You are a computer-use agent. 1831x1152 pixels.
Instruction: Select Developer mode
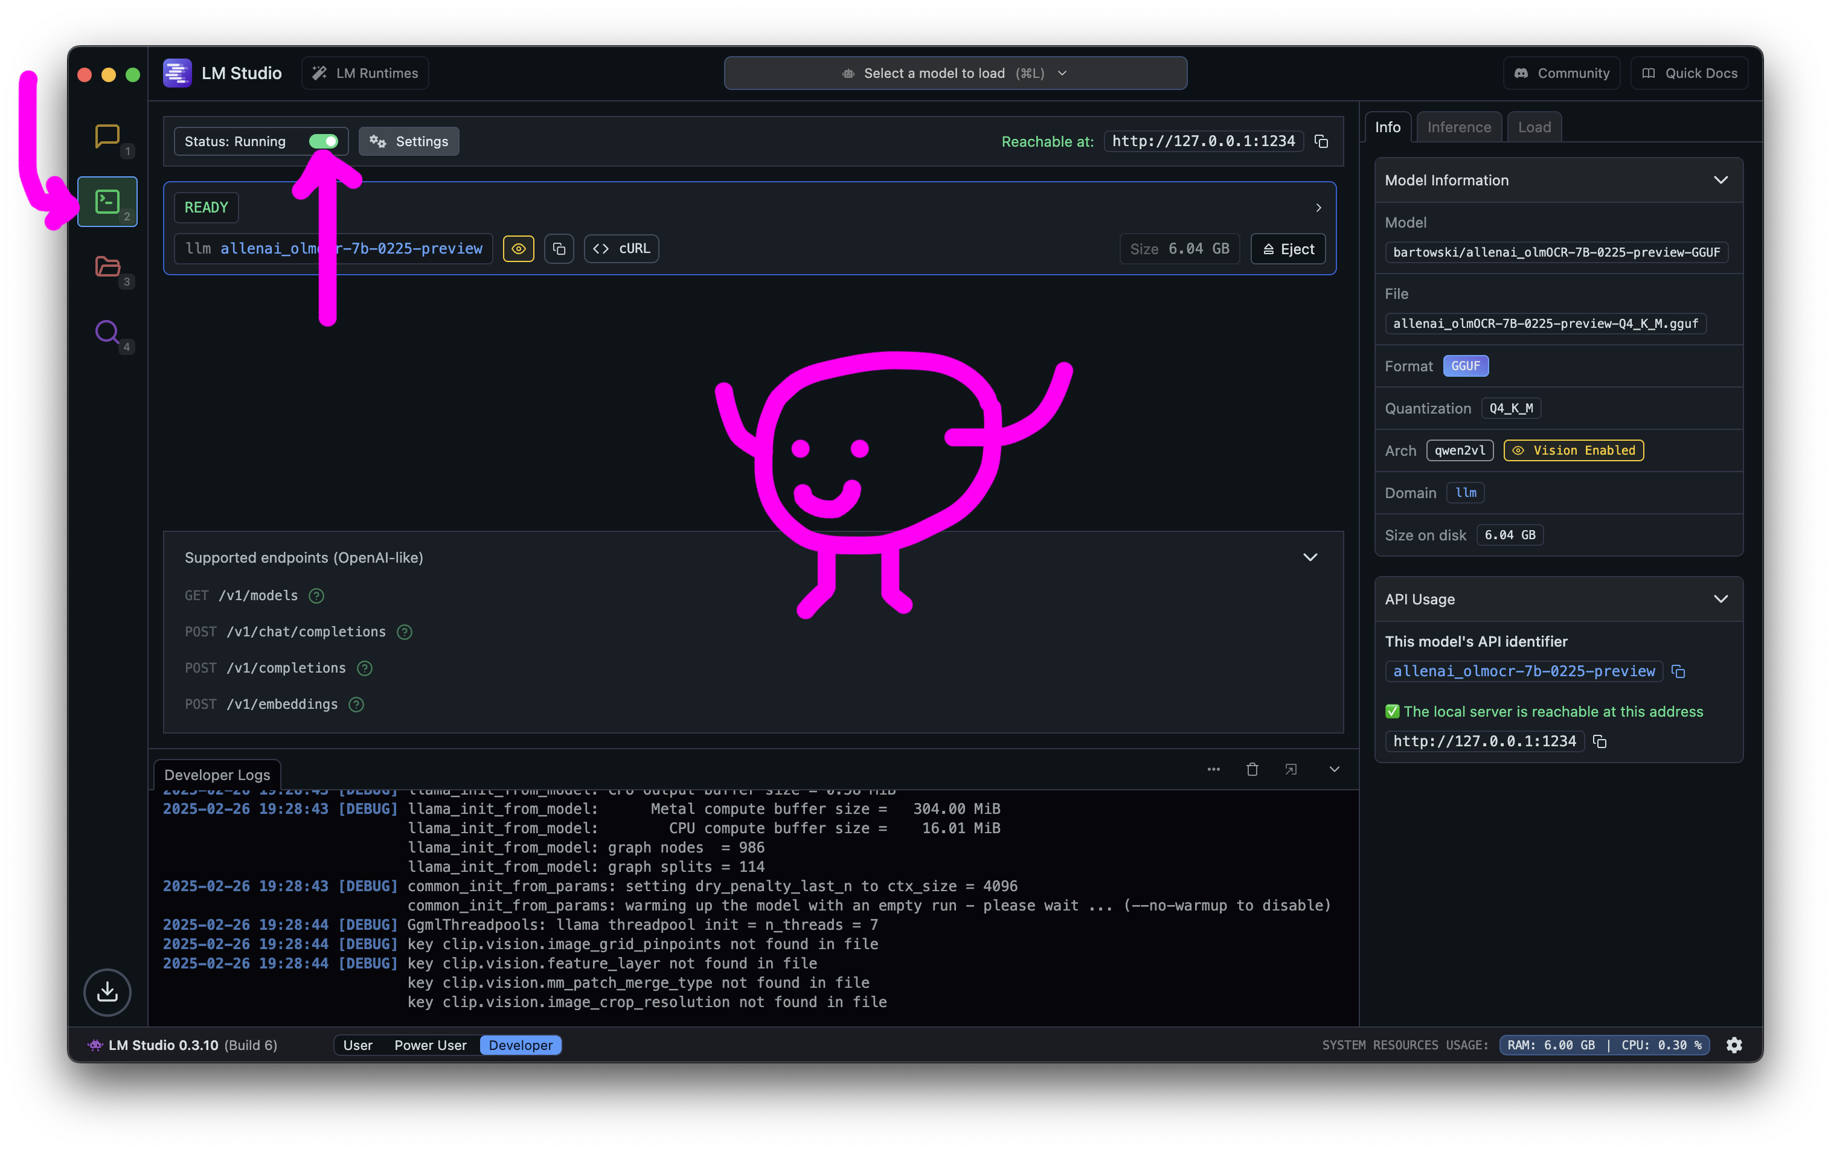[521, 1045]
